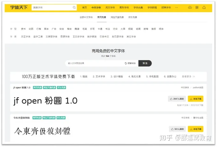Open promo link 2. 艺术字体
The image size is (217, 147).
[x=99, y=76]
